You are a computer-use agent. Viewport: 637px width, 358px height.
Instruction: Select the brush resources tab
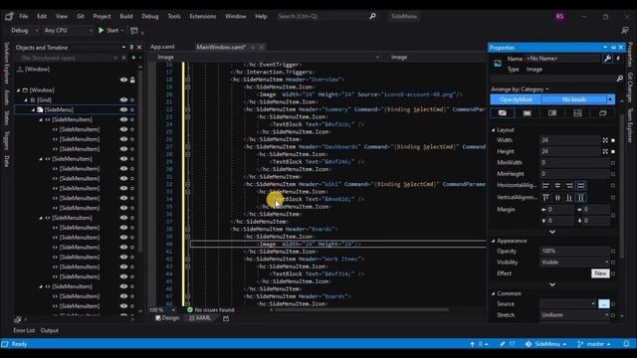pos(602,113)
